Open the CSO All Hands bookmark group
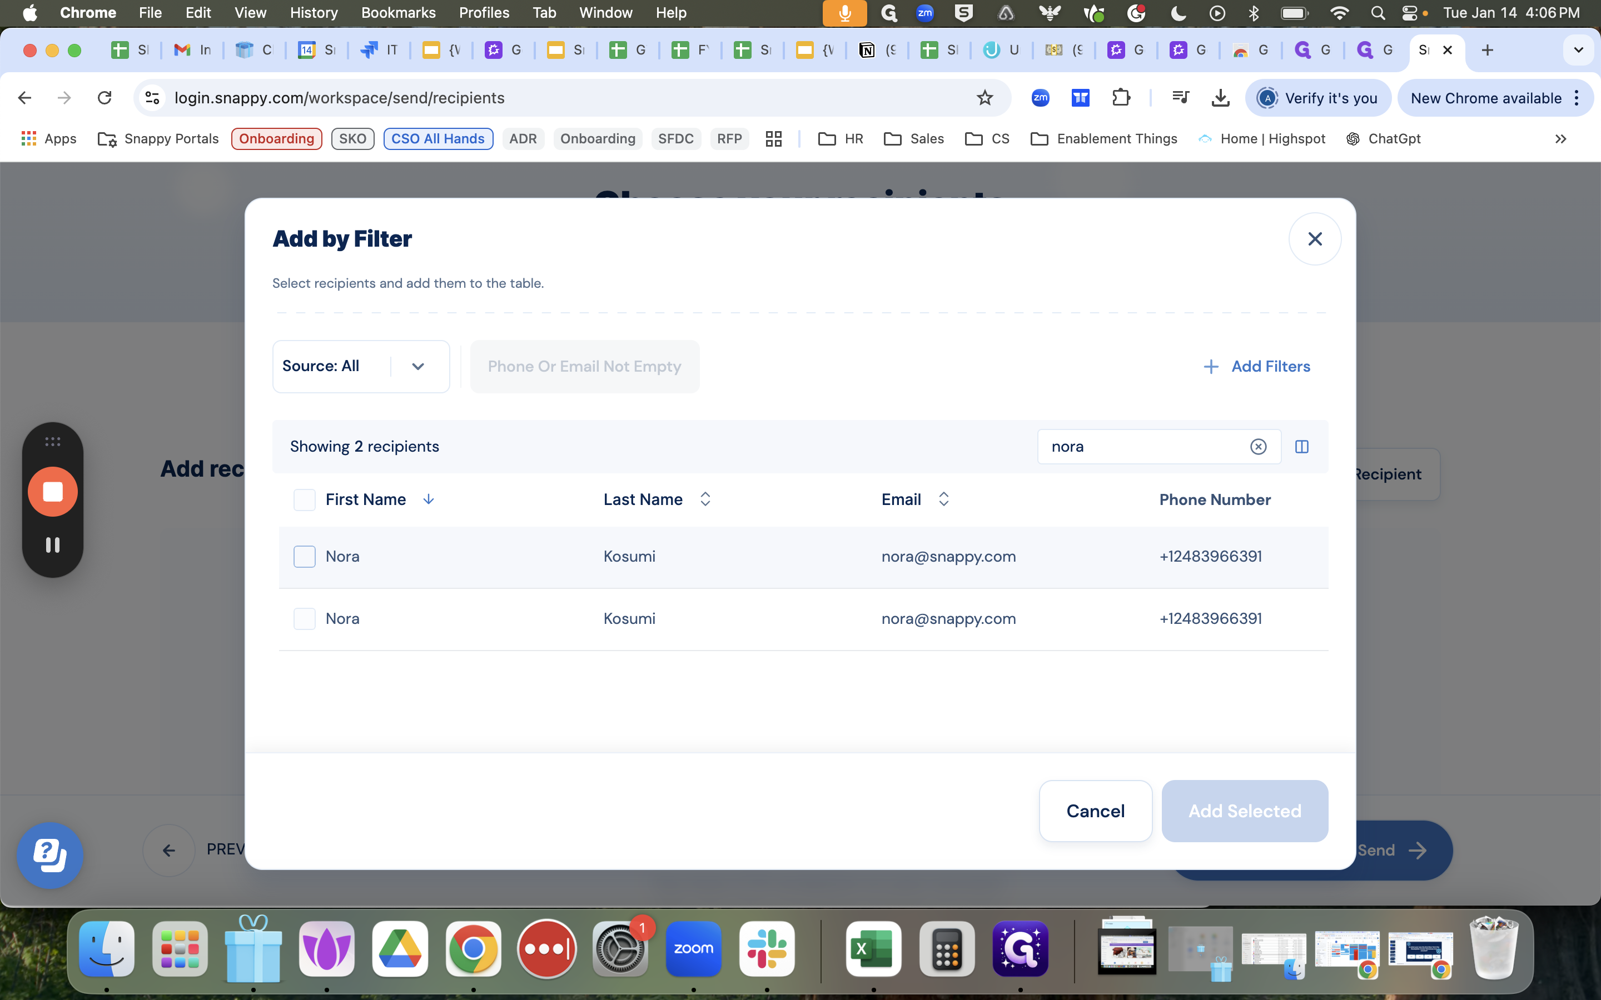The width and height of the screenshot is (1601, 1000). 438,139
